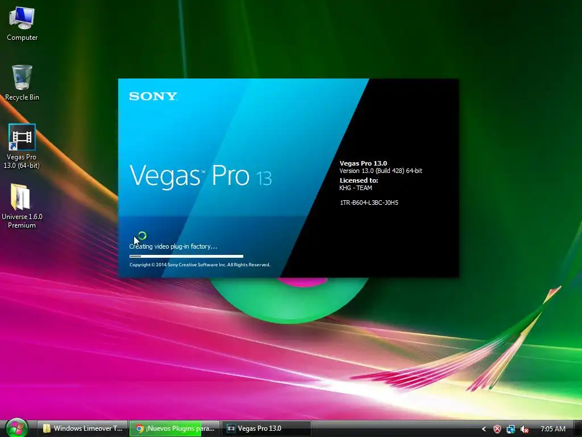The height and width of the screenshot is (437, 582).
Task: Open the Windows Start orb
Action: [16, 428]
